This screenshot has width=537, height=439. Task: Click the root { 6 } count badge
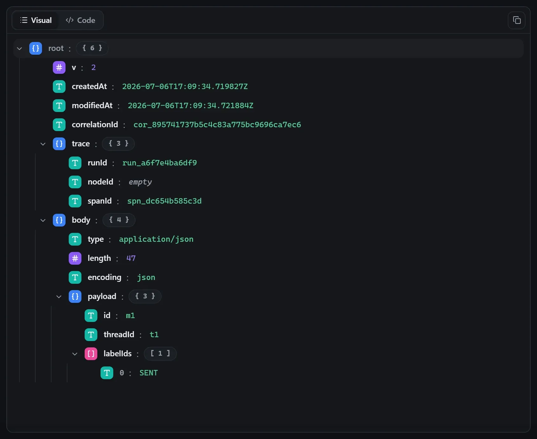(92, 48)
